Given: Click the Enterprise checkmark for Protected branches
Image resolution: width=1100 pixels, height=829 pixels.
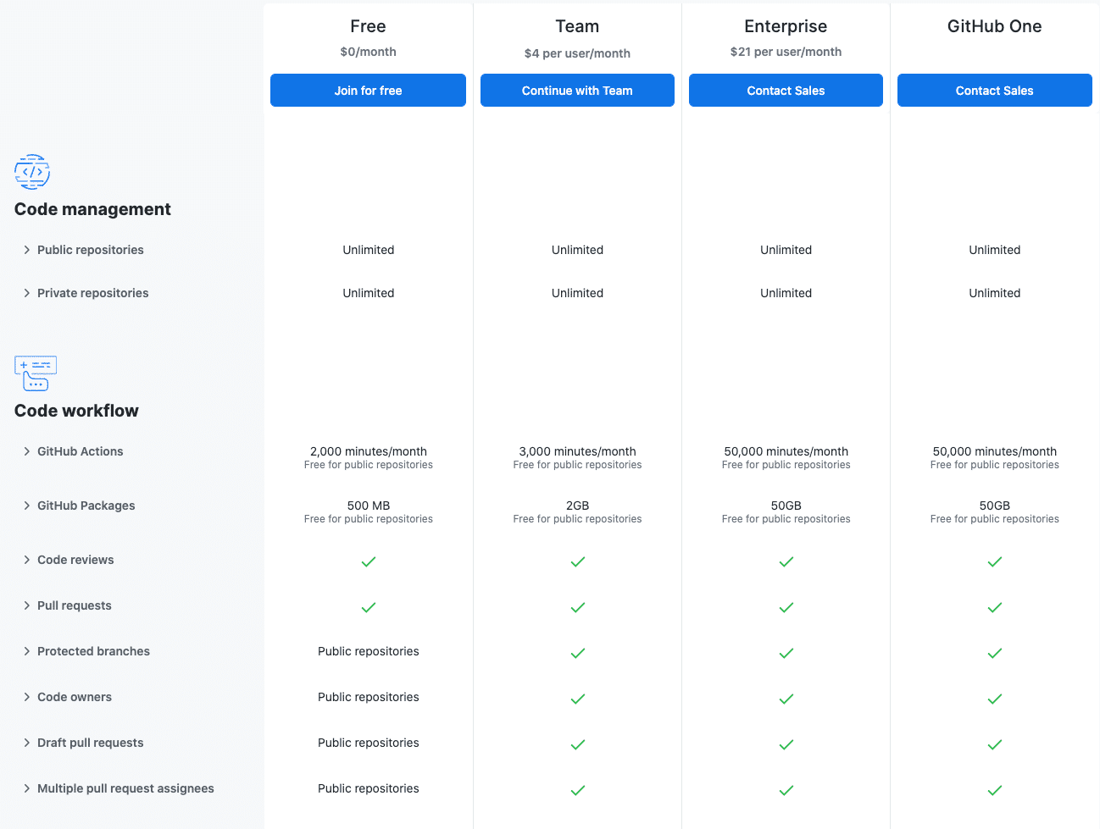Looking at the screenshot, I should [786, 653].
